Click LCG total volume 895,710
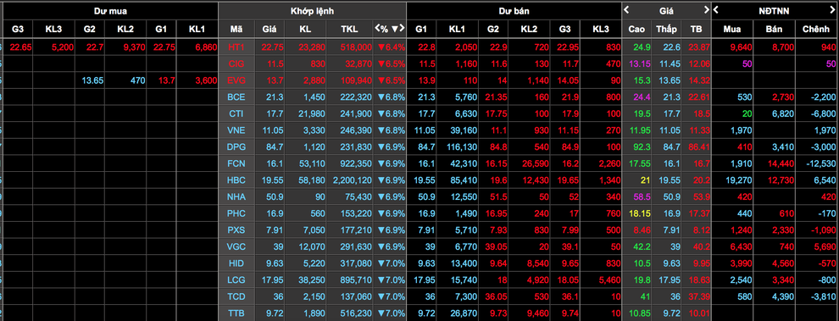Screen dimensions: 839x321 coord(355,279)
